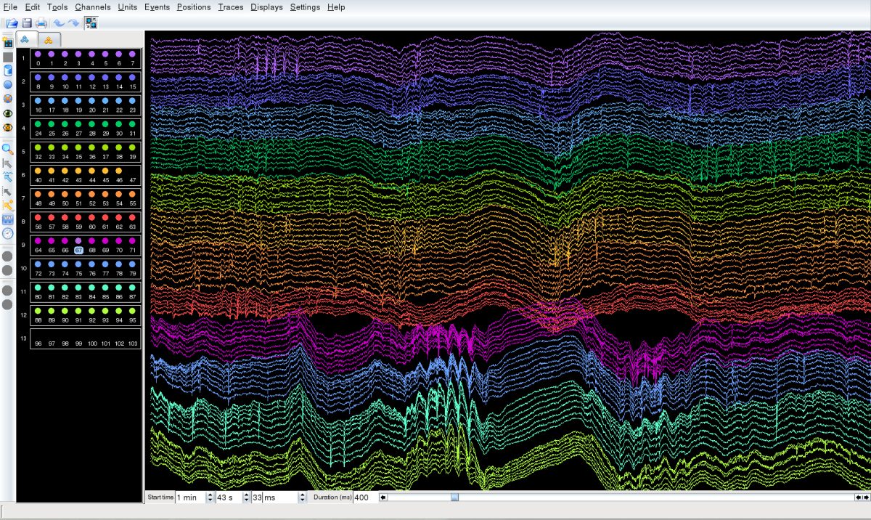This screenshot has width=871, height=520.
Task: Click the crossed-out orange sphere icon
Action: (x=7, y=98)
